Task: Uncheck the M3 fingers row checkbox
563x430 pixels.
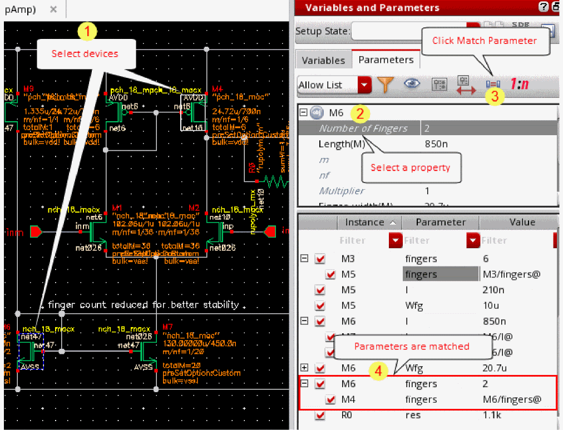Action: [x=320, y=259]
